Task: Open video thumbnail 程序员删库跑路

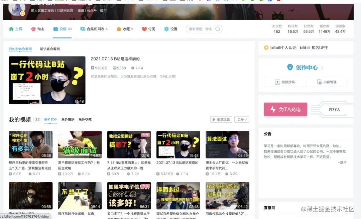Action: coord(228,196)
